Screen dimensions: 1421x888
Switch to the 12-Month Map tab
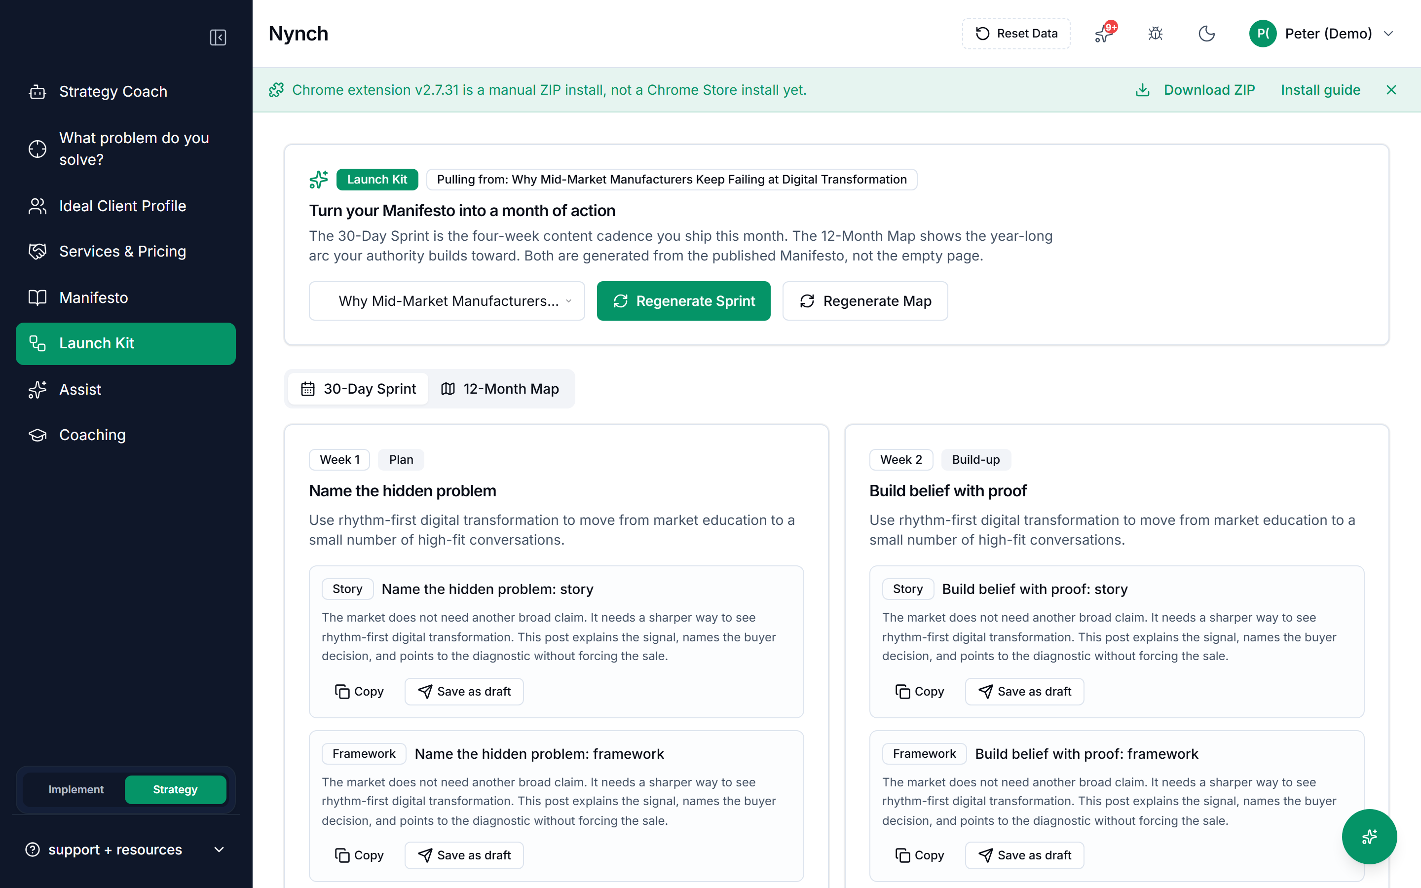[500, 389]
